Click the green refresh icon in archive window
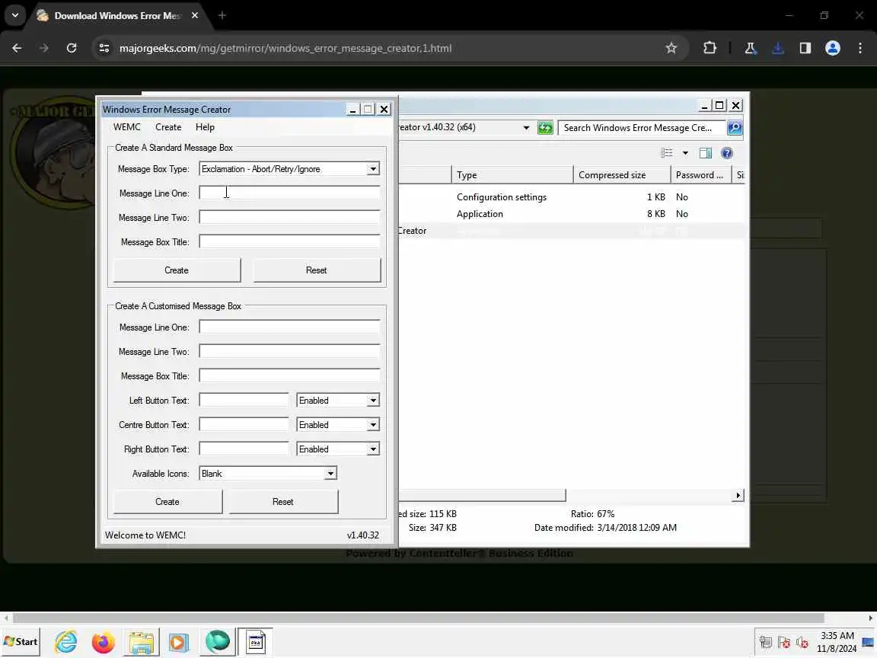Viewport: 877px width, 658px height. (x=545, y=128)
